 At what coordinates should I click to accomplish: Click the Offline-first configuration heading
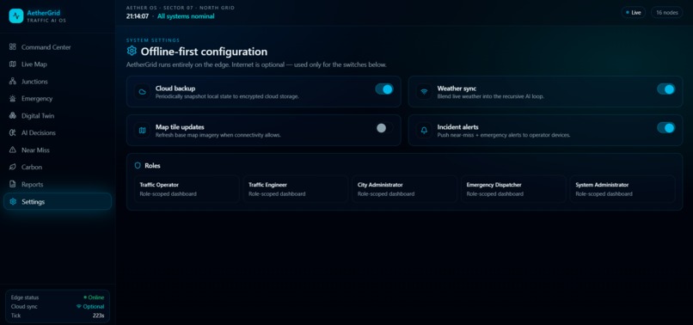point(204,52)
